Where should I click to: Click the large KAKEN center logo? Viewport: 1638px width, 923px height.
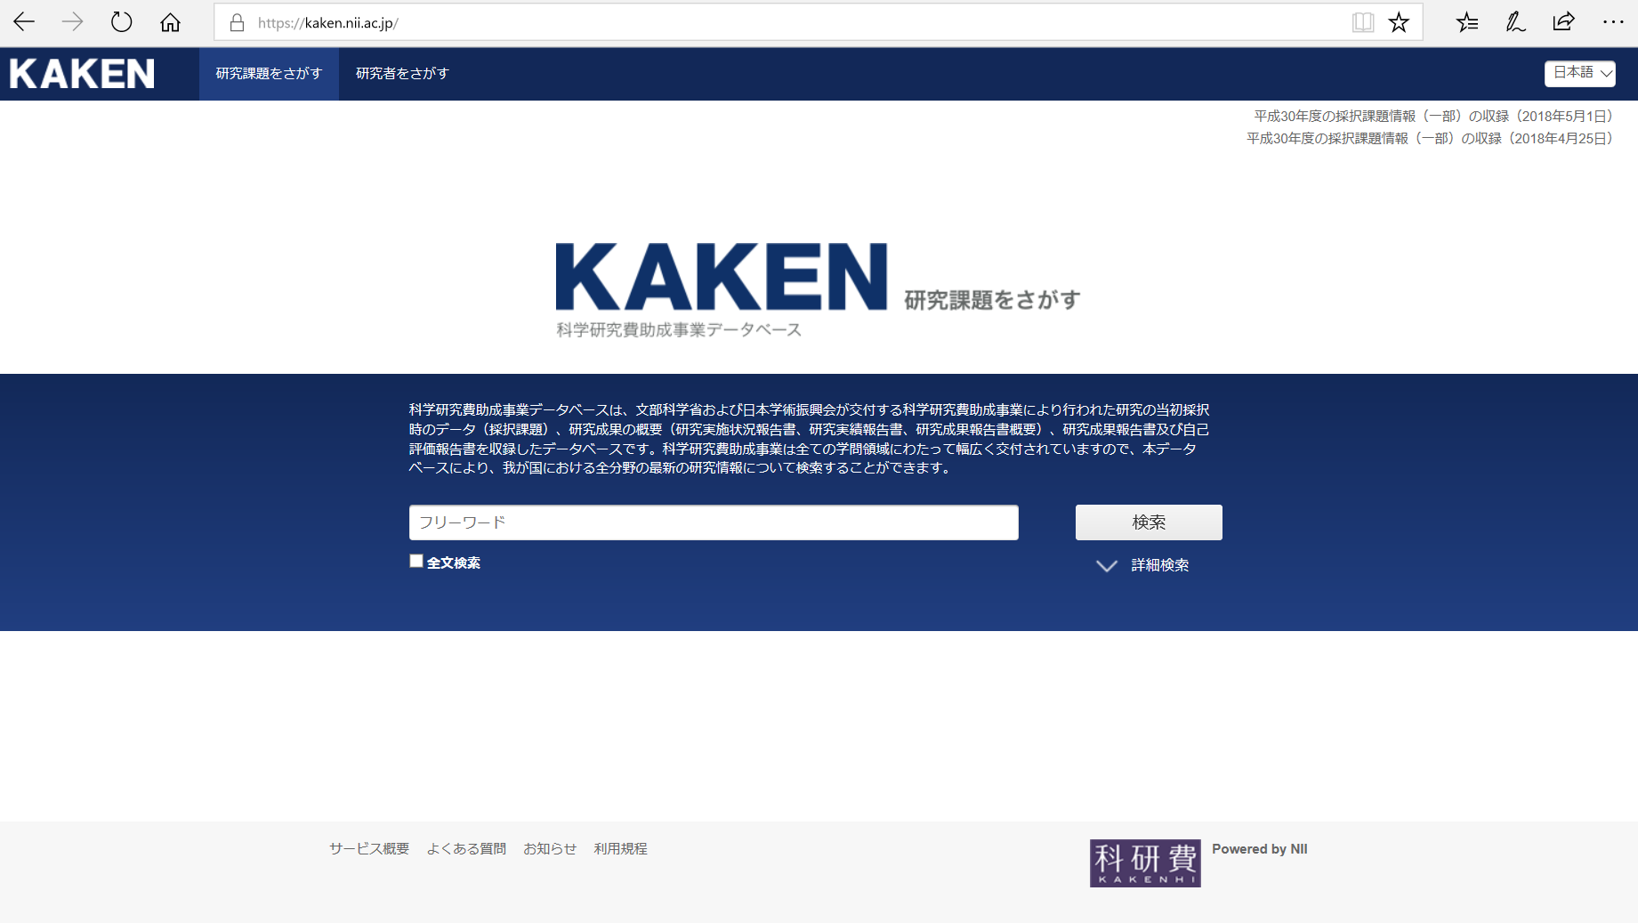pyautogui.click(x=721, y=277)
